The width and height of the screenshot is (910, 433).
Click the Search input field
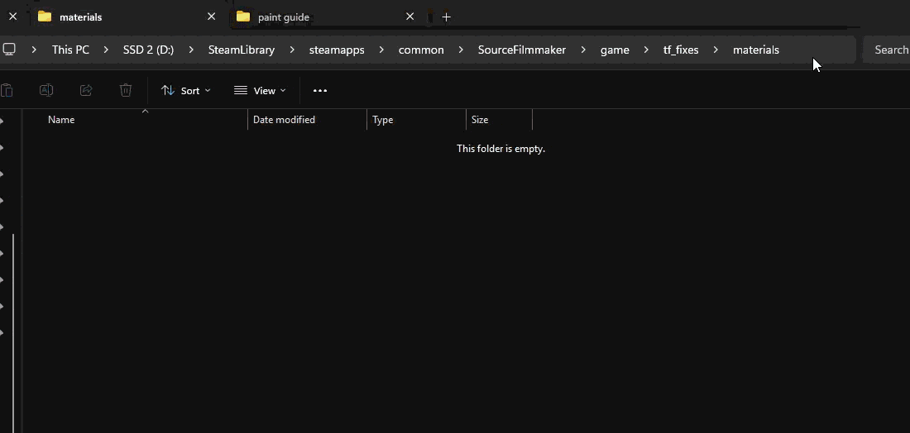click(890, 50)
